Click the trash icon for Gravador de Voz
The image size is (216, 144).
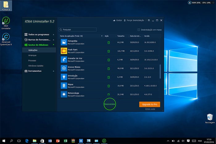[109, 60]
